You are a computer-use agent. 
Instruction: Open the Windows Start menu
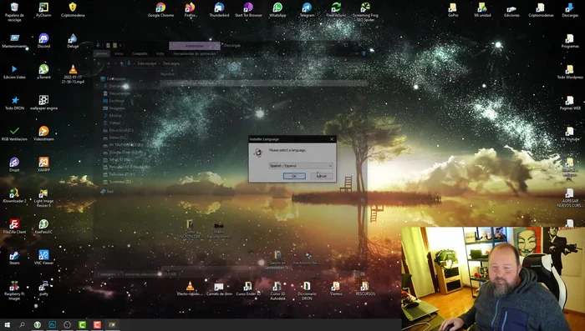[7, 324]
